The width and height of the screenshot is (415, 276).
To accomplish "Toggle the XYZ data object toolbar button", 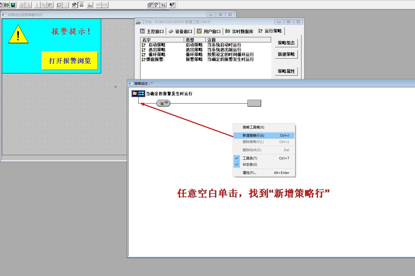I will pos(81,5).
